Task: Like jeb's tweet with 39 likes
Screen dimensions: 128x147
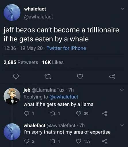Action: click(x=79, y=113)
